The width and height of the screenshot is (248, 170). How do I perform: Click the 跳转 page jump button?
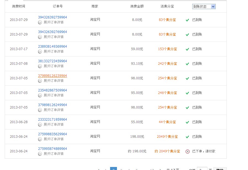point(220,169)
